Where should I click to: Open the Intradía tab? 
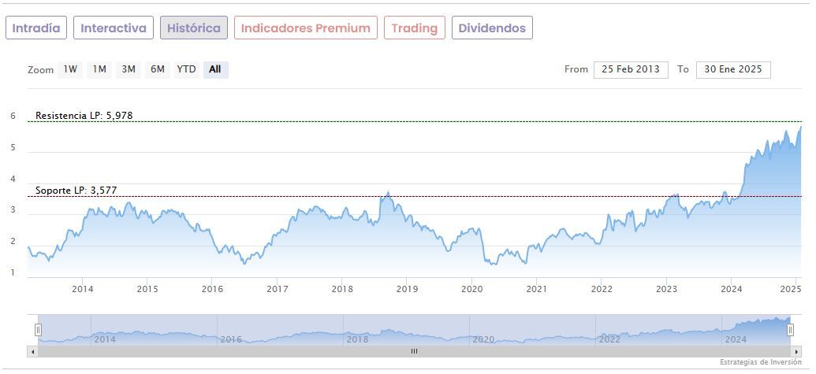[36, 28]
